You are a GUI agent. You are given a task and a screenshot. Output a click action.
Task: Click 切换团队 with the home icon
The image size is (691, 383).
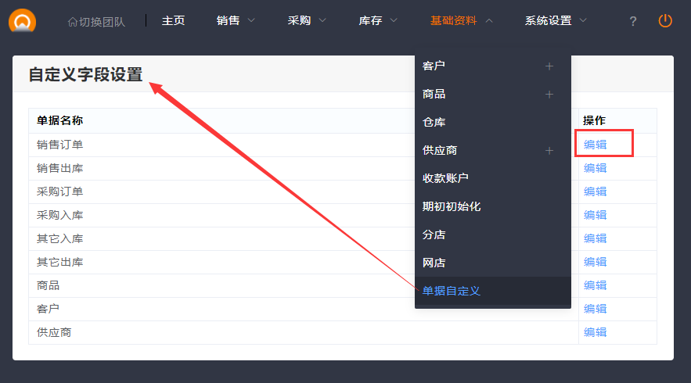click(96, 21)
